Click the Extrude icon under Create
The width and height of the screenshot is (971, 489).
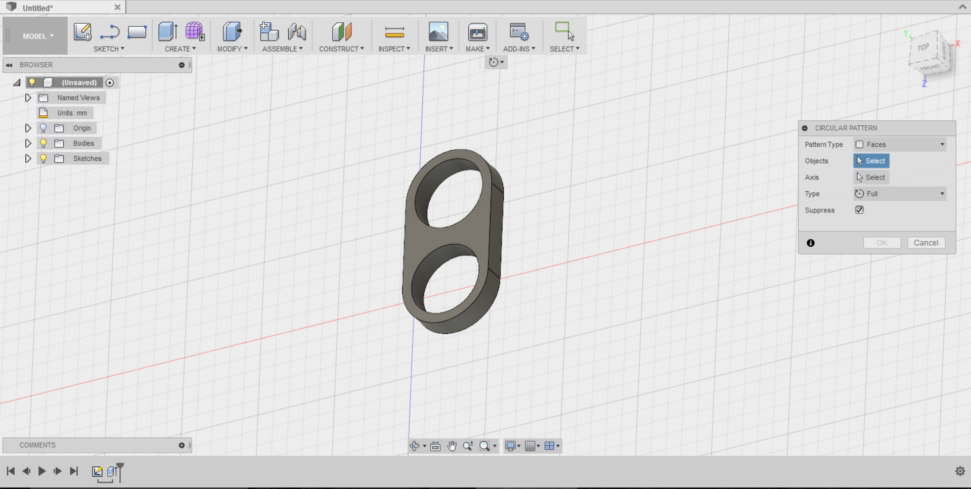[x=168, y=32]
